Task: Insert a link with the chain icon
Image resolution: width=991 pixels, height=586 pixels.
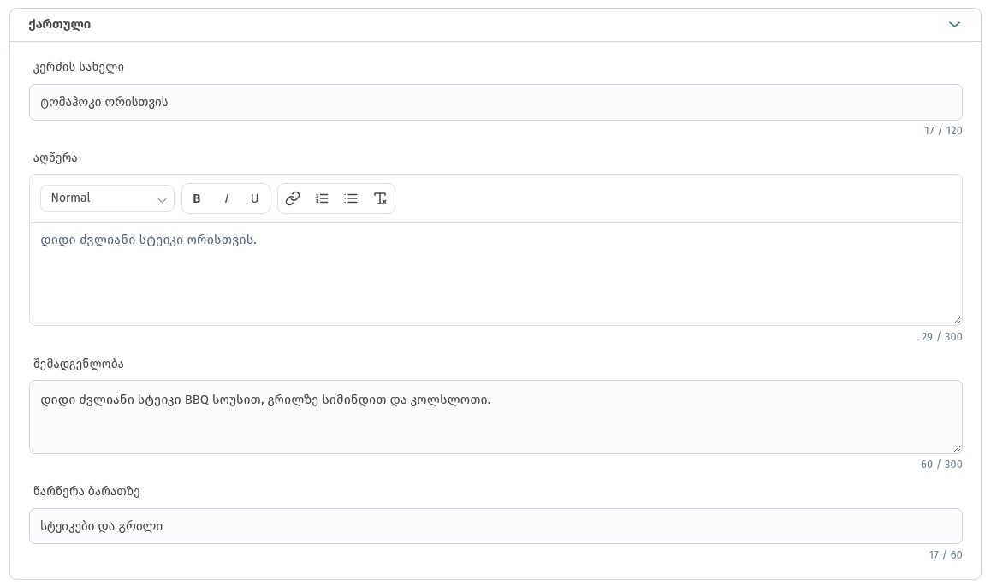Action: (293, 199)
